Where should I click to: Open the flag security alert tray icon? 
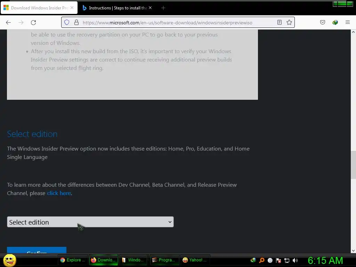pos(278,260)
